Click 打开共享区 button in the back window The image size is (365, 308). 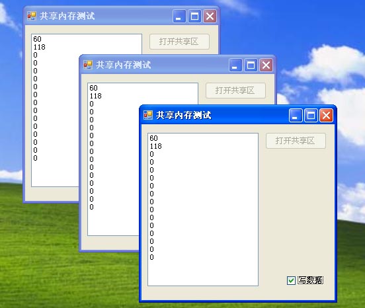[179, 42]
